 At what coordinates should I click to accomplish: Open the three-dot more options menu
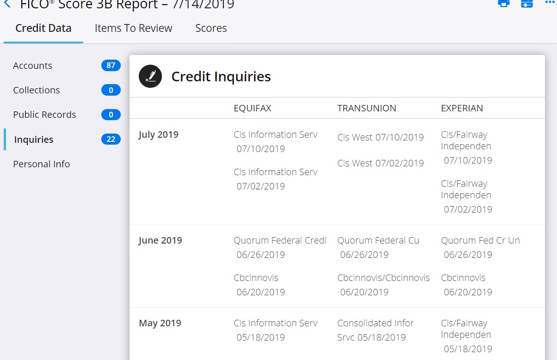(549, 3)
